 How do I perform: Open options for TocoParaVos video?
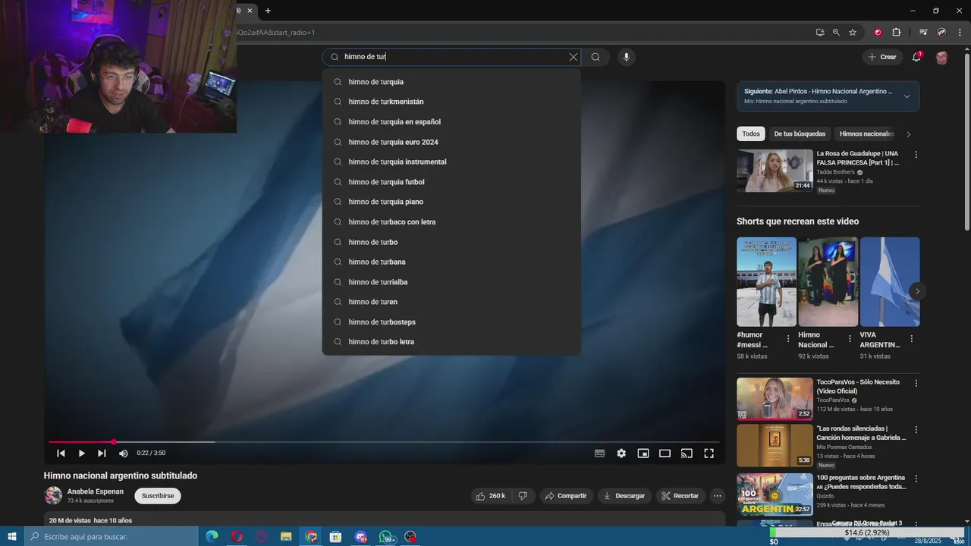(x=916, y=383)
